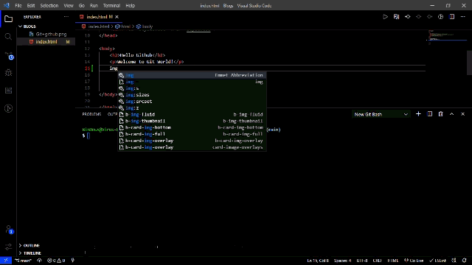Maximize the panel with up chevron
This screenshot has width=472, height=265.
(451, 114)
